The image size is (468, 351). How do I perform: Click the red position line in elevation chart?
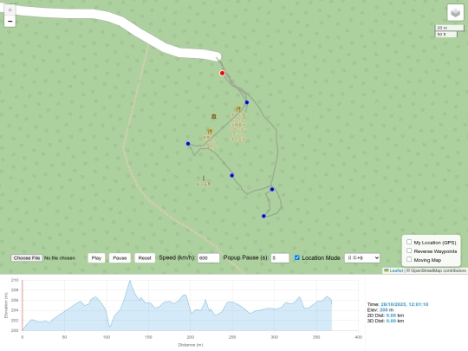pyautogui.click(x=23, y=305)
